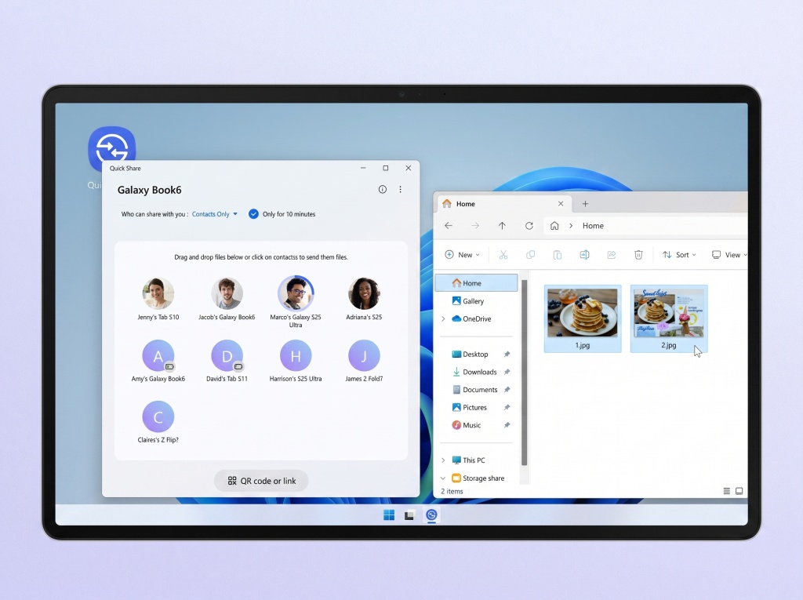803x600 pixels.
Task: Refresh the File Explorer view
Action: 529,225
